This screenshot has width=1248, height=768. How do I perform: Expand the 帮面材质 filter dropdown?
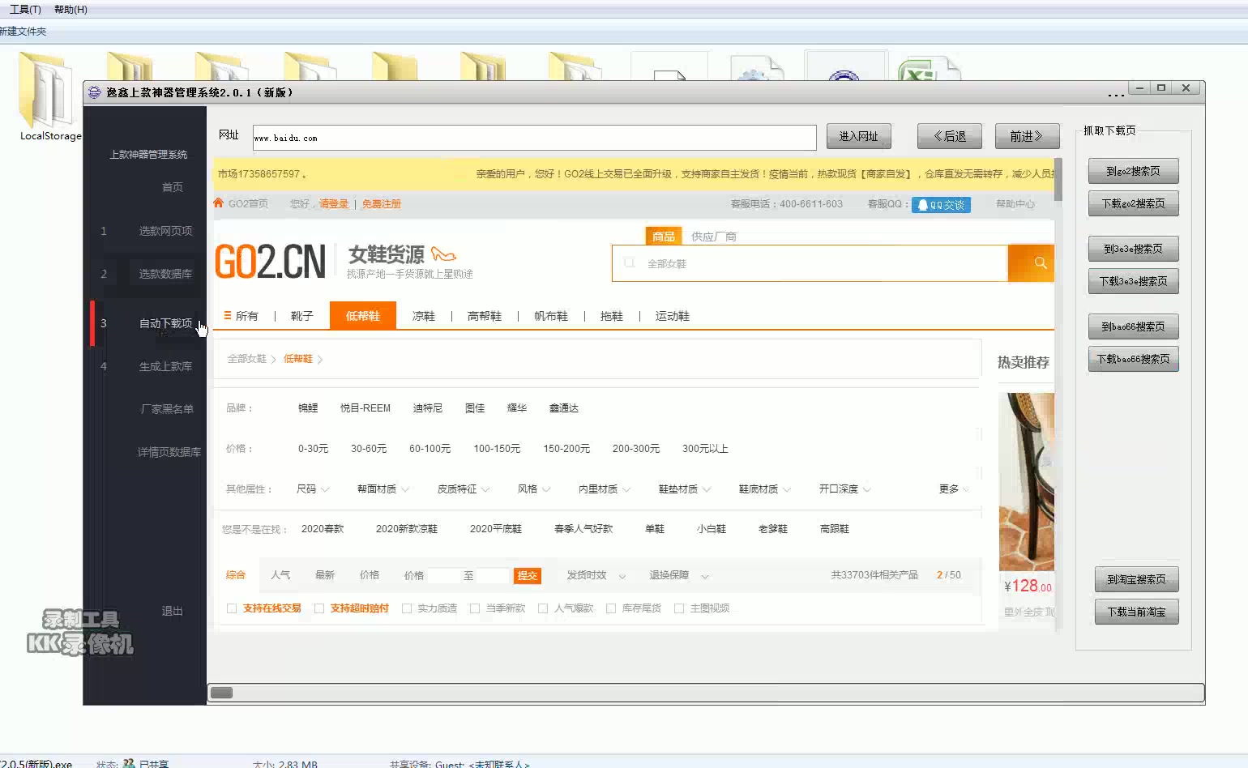point(383,489)
